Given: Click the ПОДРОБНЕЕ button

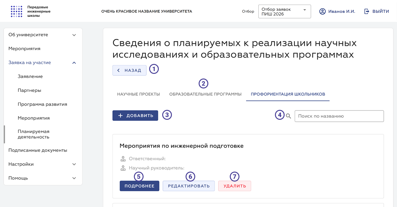Looking at the screenshot, I should point(139,186).
